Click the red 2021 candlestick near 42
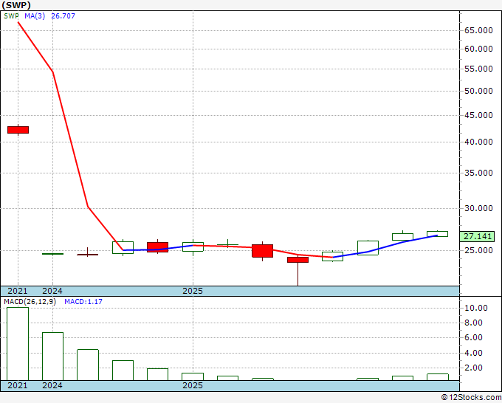 [18, 130]
